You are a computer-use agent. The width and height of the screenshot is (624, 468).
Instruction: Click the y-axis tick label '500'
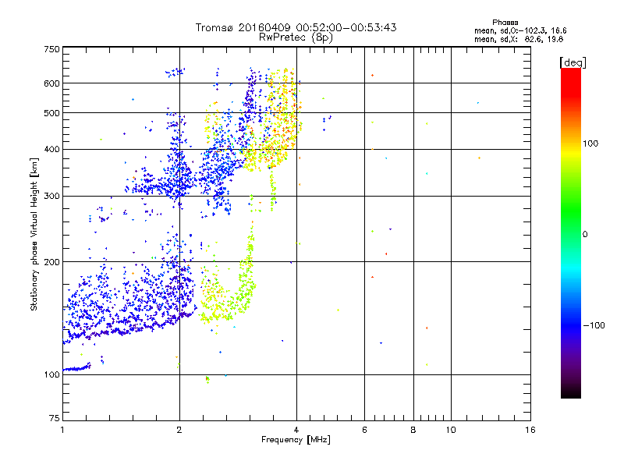click(51, 113)
